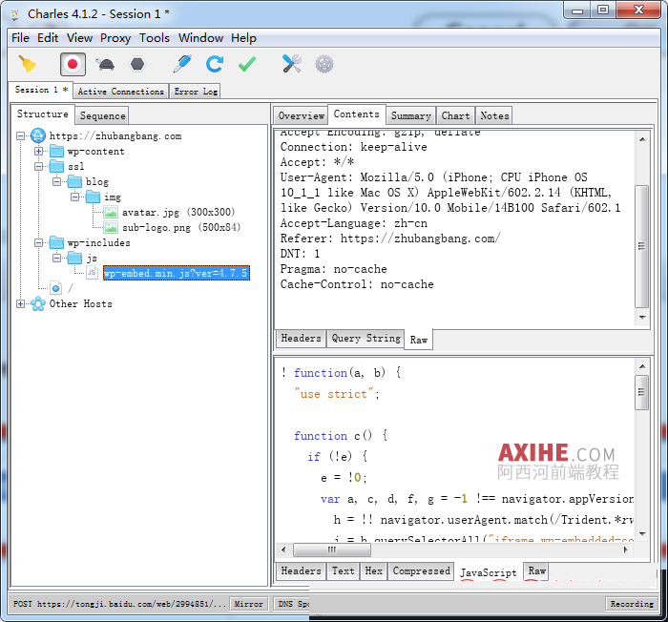Click the Recording status button
The width and height of the screenshot is (668, 622).
631,604
